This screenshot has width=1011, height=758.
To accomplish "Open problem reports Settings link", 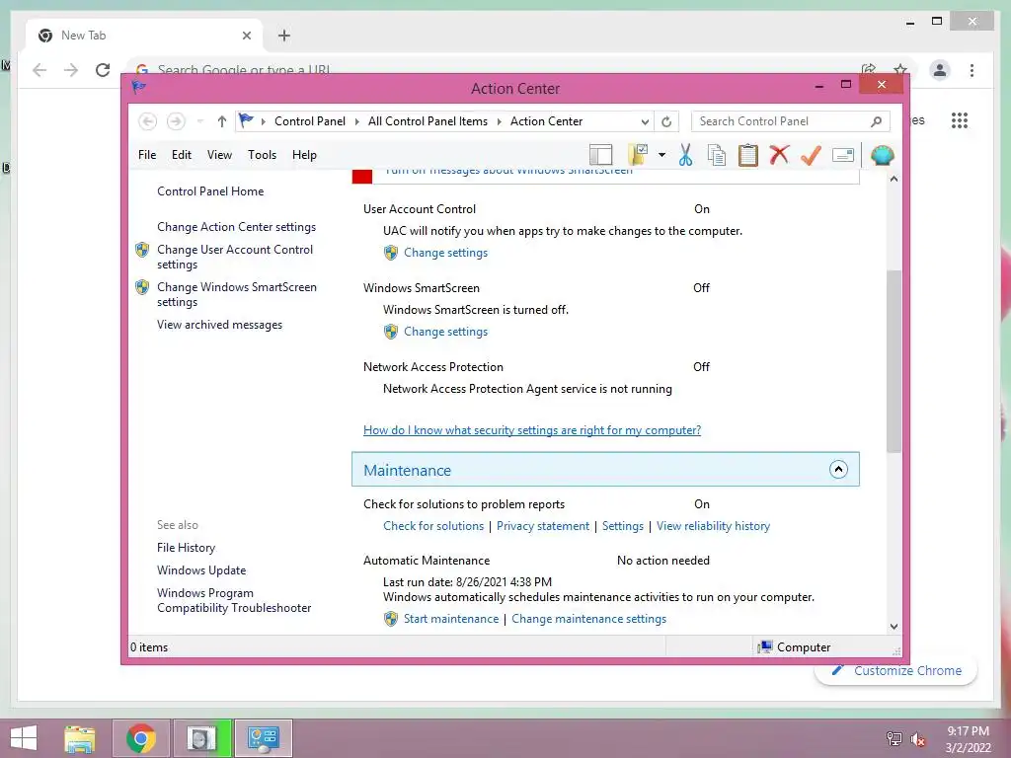I will click(x=623, y=526).
